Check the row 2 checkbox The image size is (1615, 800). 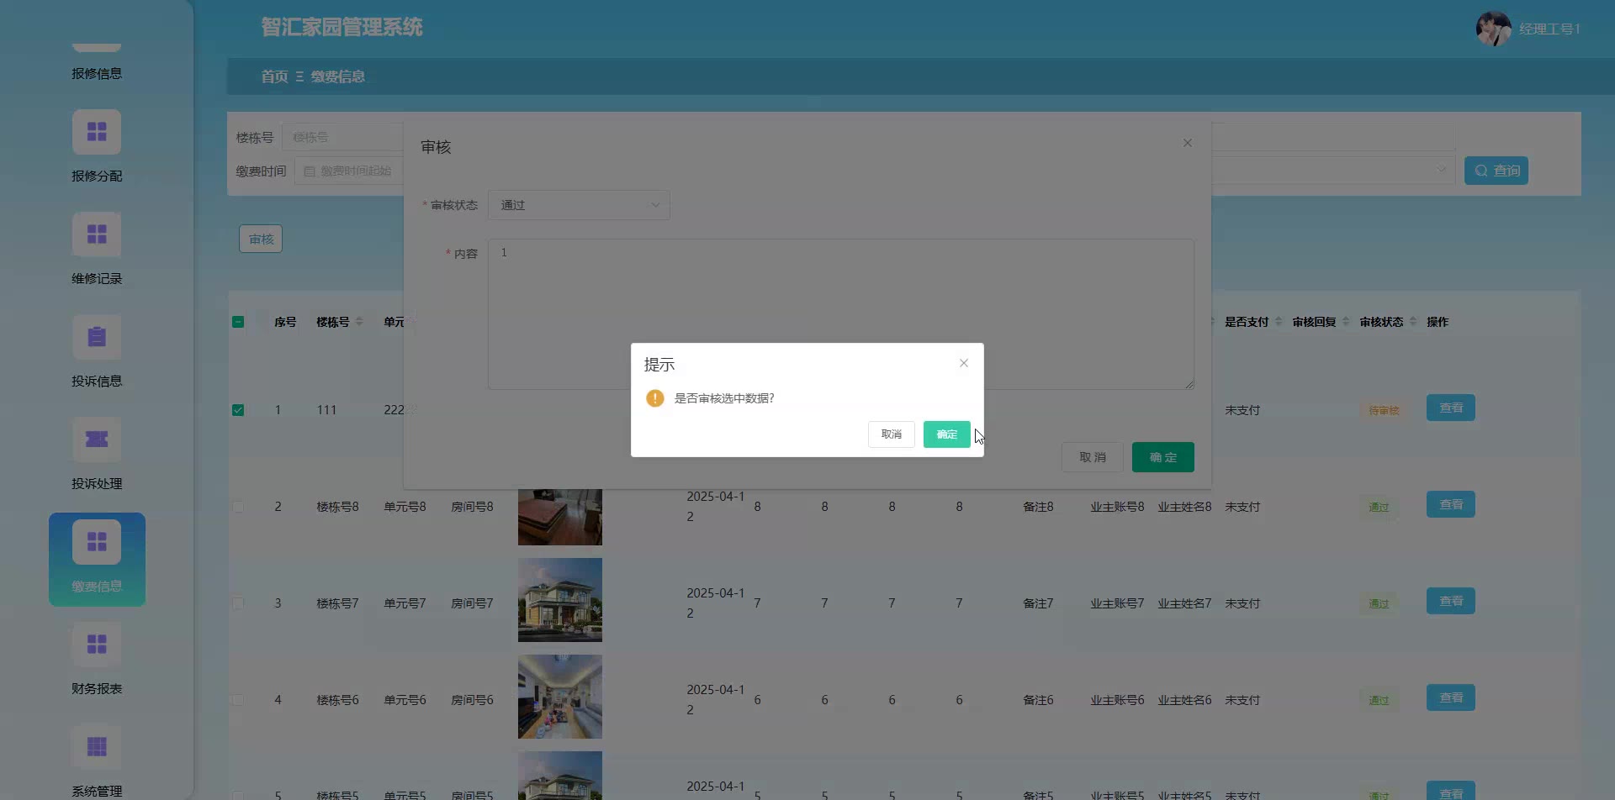(238, 507)
